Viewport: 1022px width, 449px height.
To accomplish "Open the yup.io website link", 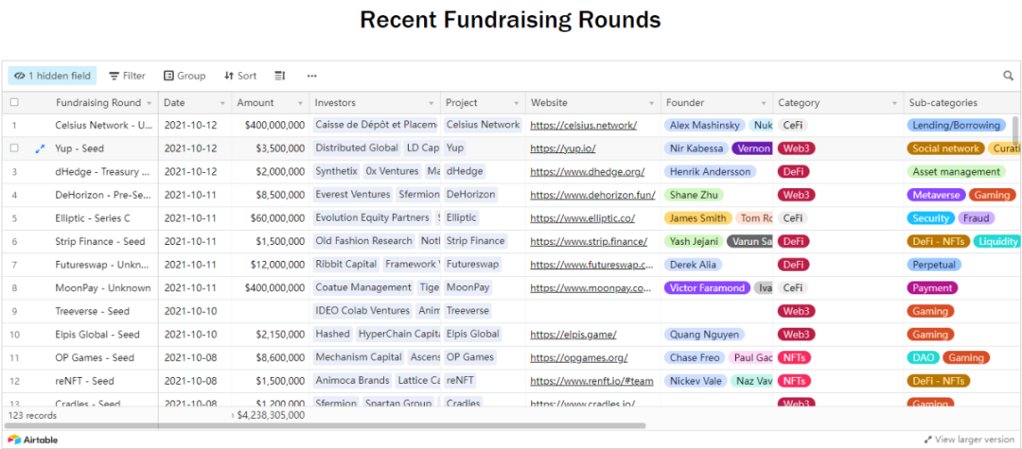I will 562,148.
